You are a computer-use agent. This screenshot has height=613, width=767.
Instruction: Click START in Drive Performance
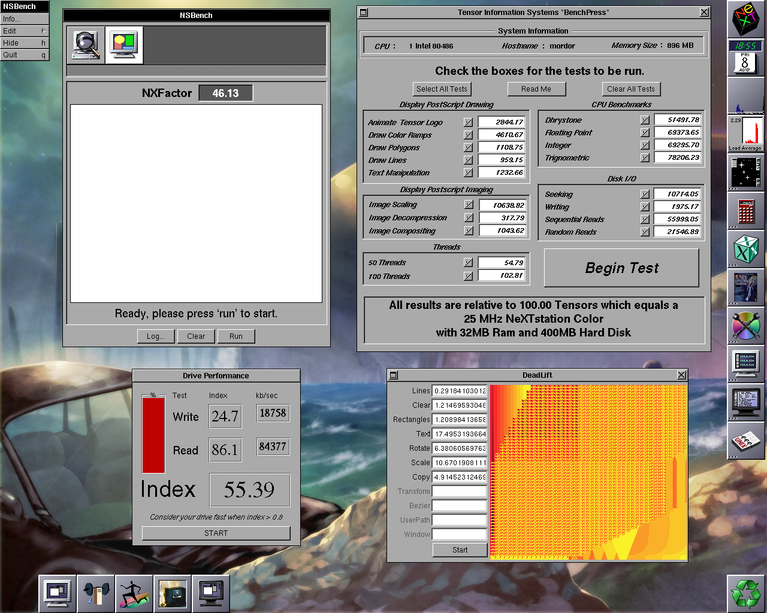tap(216, 533)
